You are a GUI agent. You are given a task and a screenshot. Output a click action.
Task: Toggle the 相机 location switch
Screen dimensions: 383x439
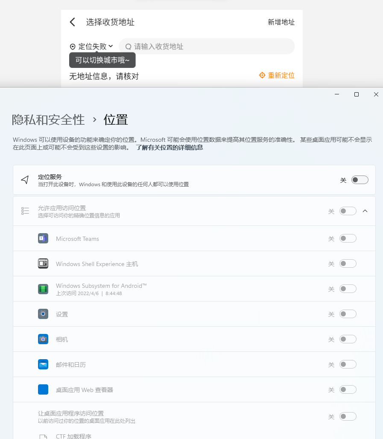pos(348,339)
